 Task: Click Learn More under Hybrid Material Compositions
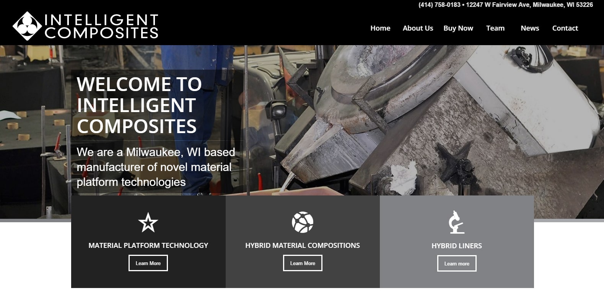303,263
